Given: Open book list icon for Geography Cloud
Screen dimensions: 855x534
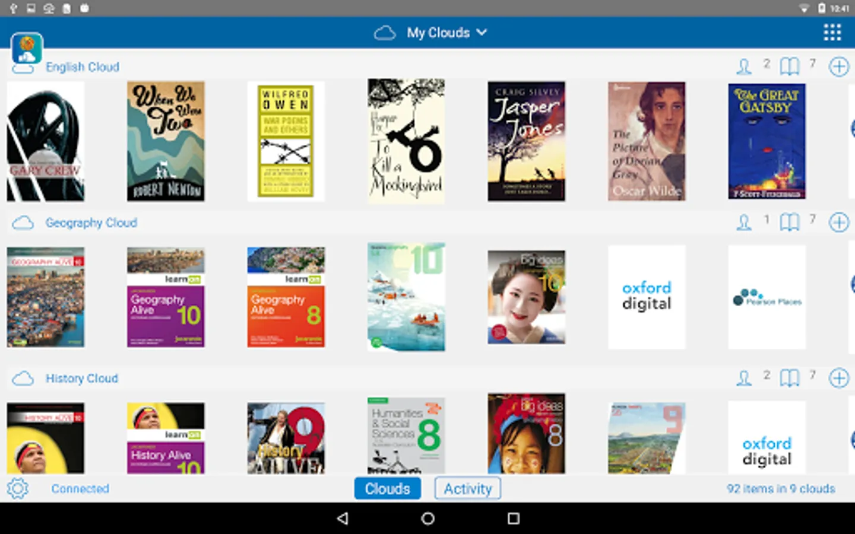Looking at the screenshot, I should tap(790, 223).
